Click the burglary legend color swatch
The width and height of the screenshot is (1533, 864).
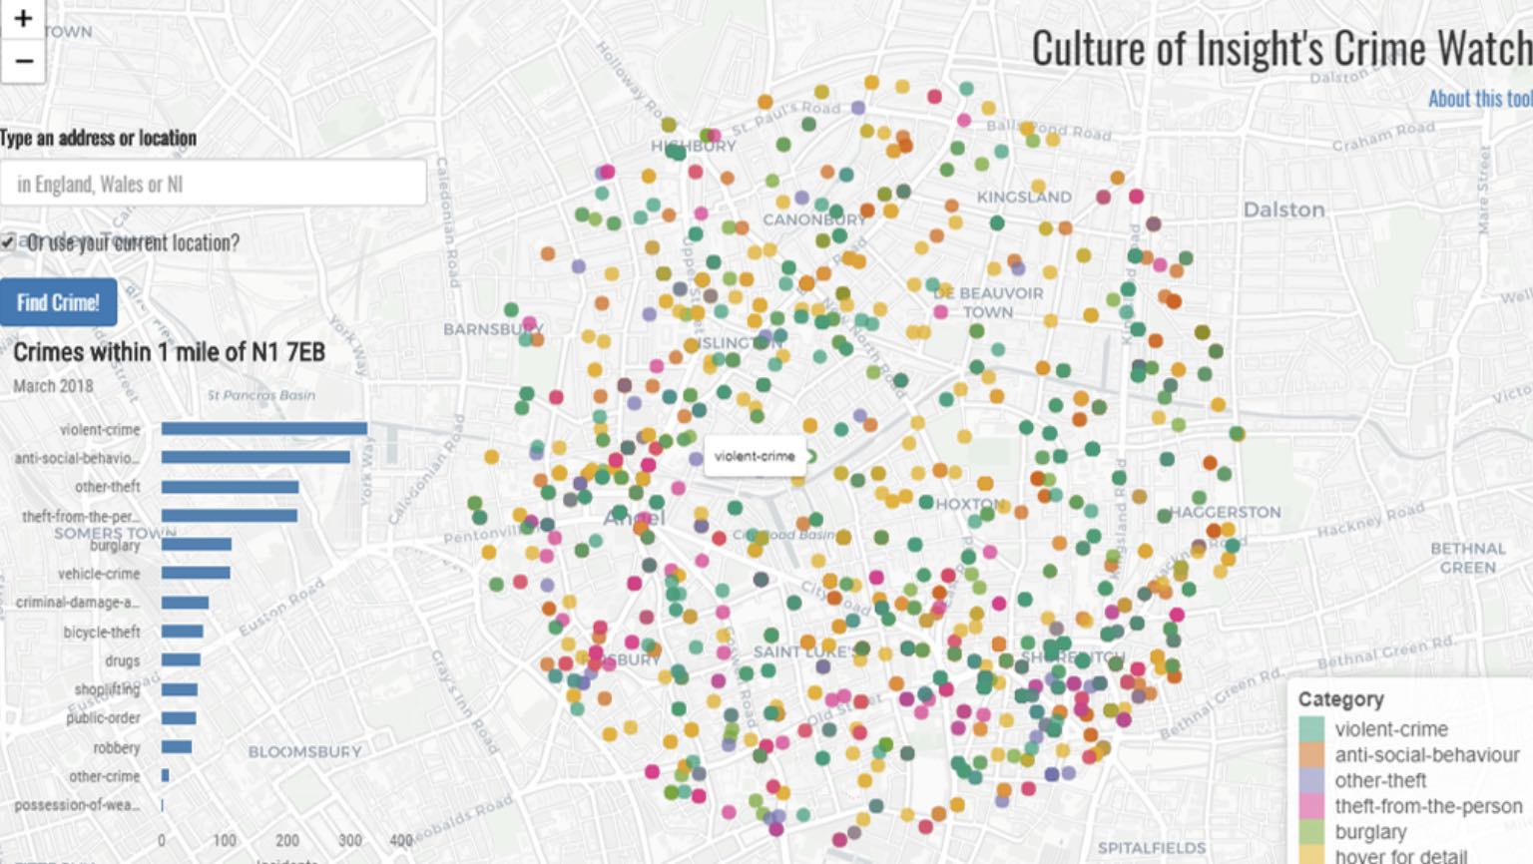[x=1311, y=832]
